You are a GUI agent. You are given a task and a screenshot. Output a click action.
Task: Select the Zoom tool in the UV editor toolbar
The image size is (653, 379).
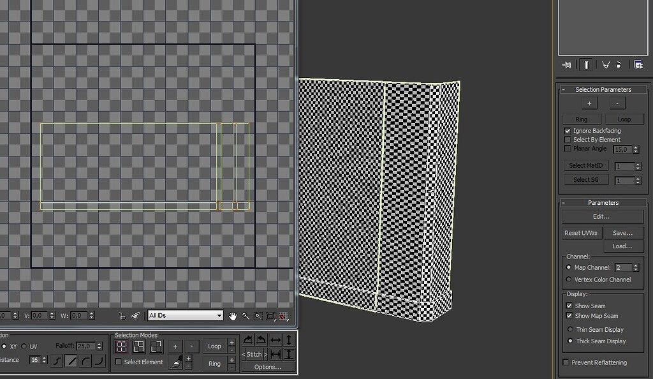pyautogui.click(x=246, y=316)
